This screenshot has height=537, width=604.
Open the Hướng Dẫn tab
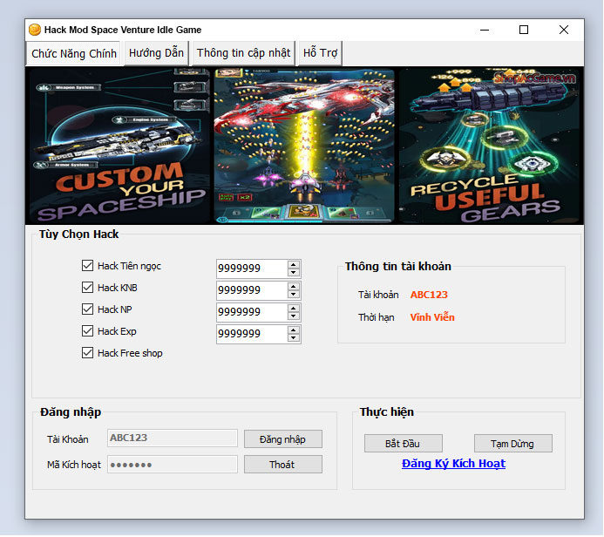pyautogui.click(x=156, y=53)
